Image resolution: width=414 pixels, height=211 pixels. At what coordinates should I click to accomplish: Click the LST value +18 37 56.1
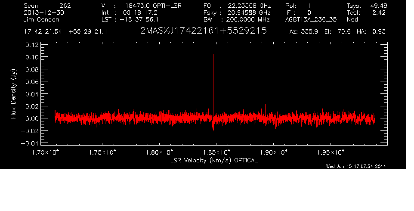139,19
